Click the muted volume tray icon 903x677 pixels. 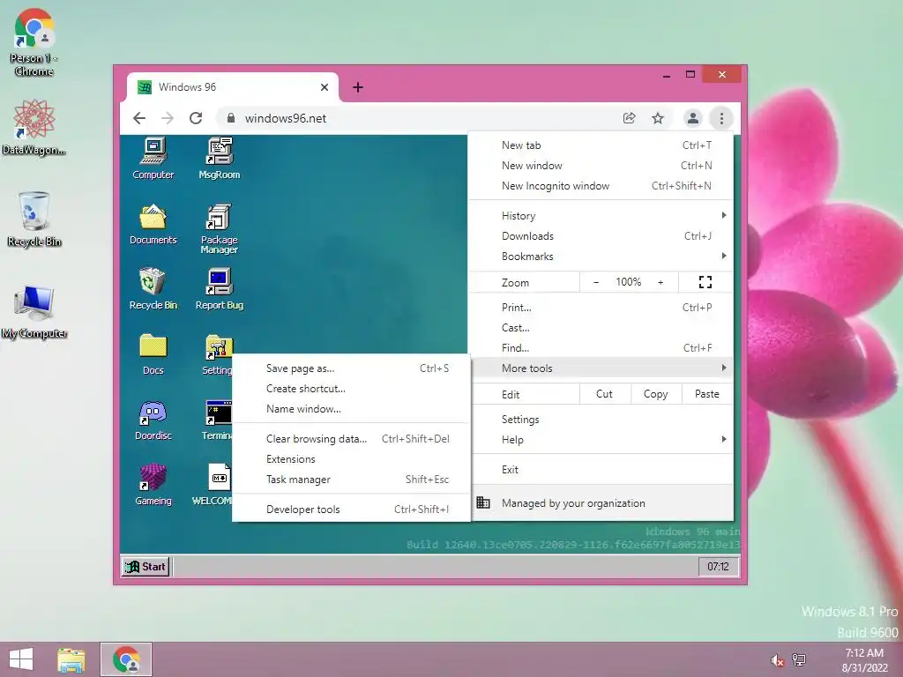(777, 660)
